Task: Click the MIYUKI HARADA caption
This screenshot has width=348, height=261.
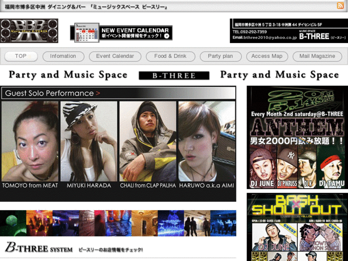Action: click(89, 185)
